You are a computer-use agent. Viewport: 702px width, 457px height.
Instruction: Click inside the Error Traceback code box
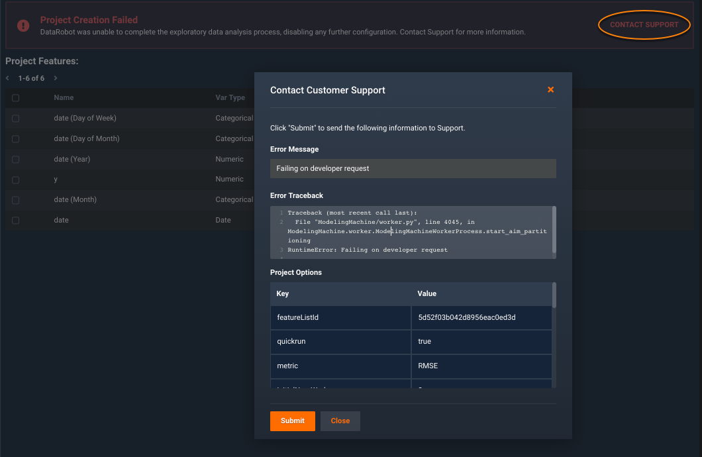[x=411, y=232]
